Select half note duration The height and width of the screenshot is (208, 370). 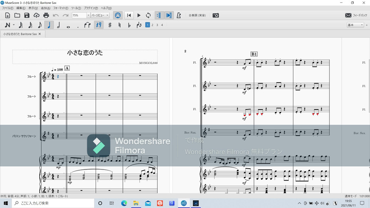click(x=59, y=25)
